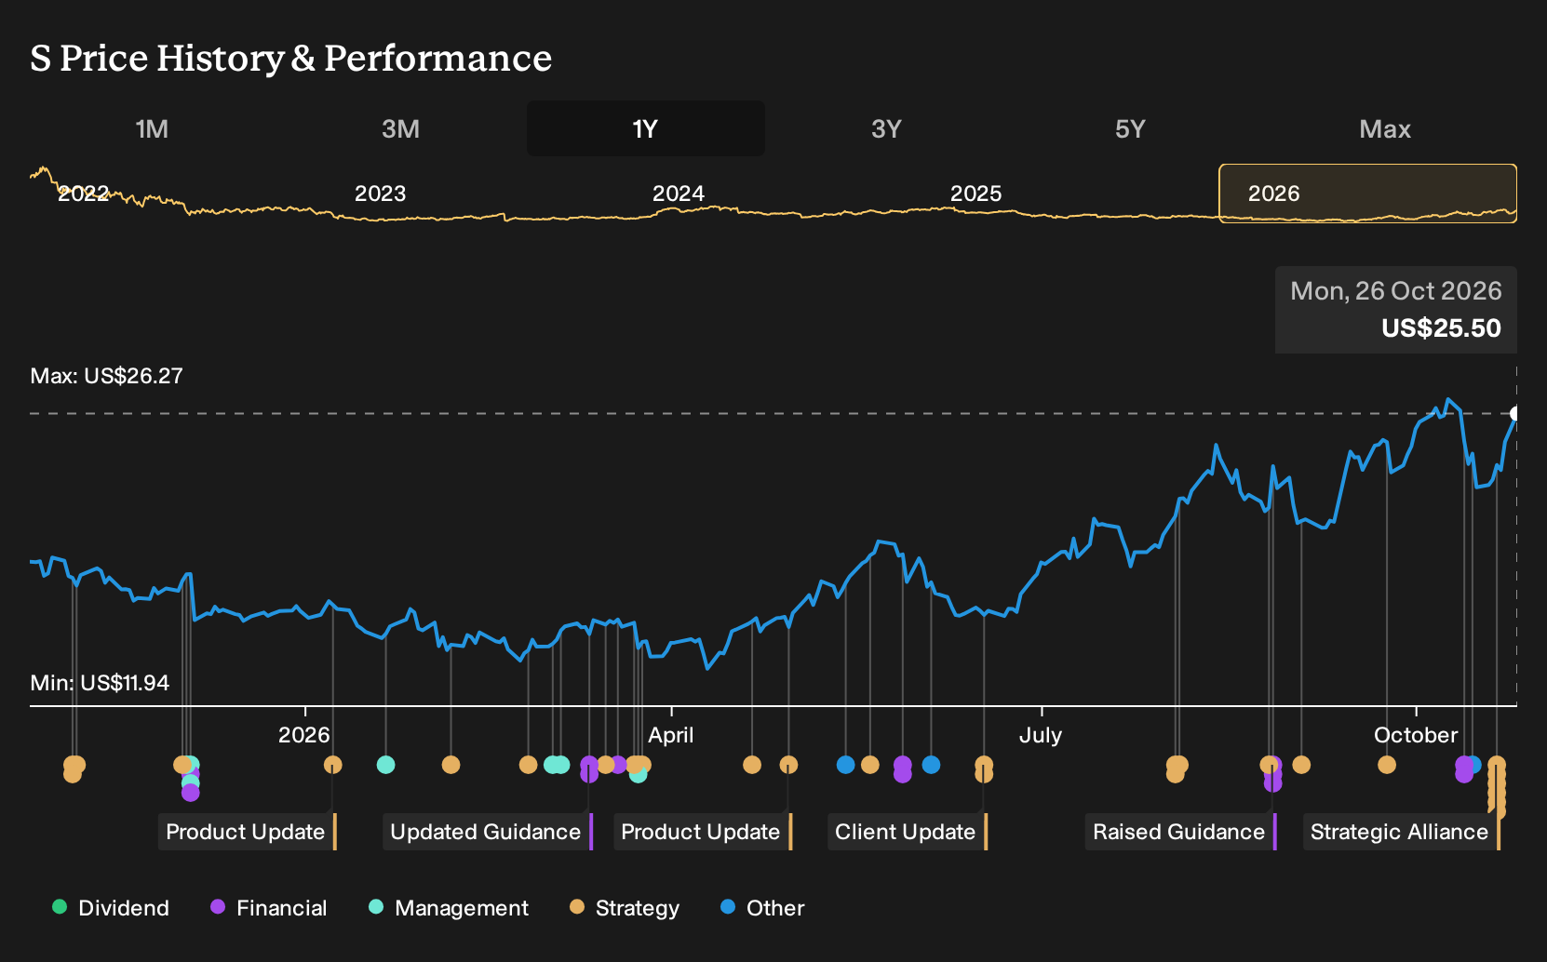Toggle the Financial legend filter

pos(268,907)
